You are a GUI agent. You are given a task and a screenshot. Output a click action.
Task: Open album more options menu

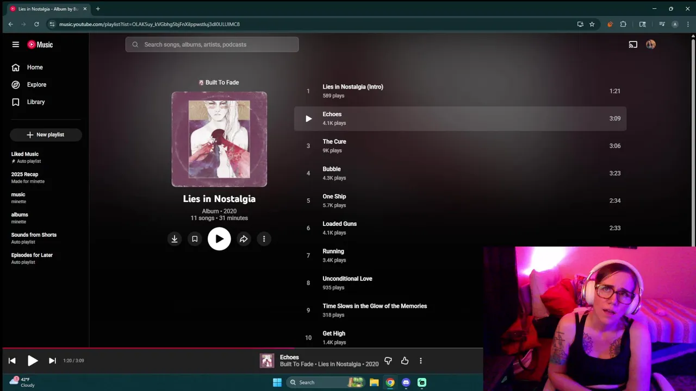pyautogui.click(x=264, y=239)
